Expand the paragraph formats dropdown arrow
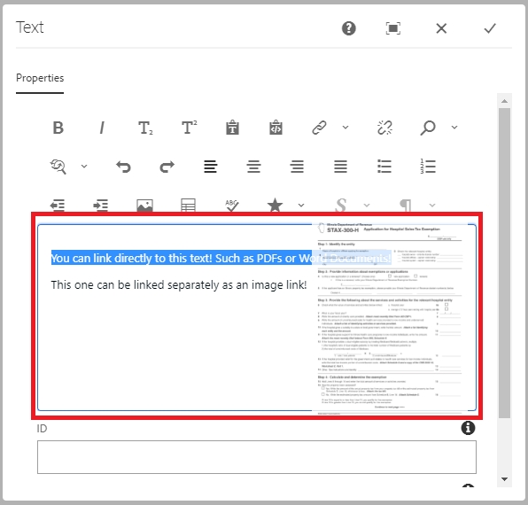This screenshot has height=505, width=528. 432,205
